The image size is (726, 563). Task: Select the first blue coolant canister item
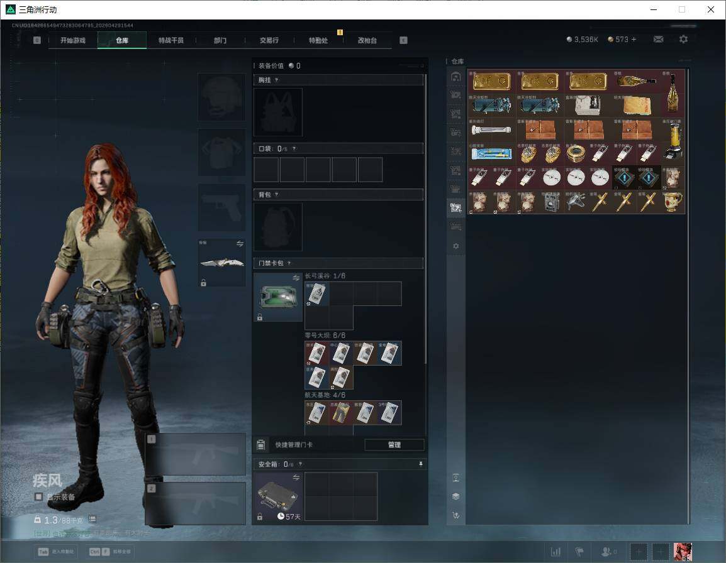pyautogui.click(x=492, y=106)
